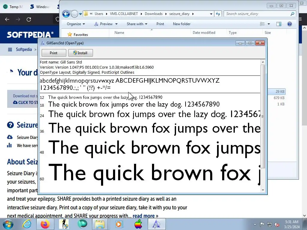Click the Softpedia logo in the browser
307x230 pixels.
tap(30, 35)
